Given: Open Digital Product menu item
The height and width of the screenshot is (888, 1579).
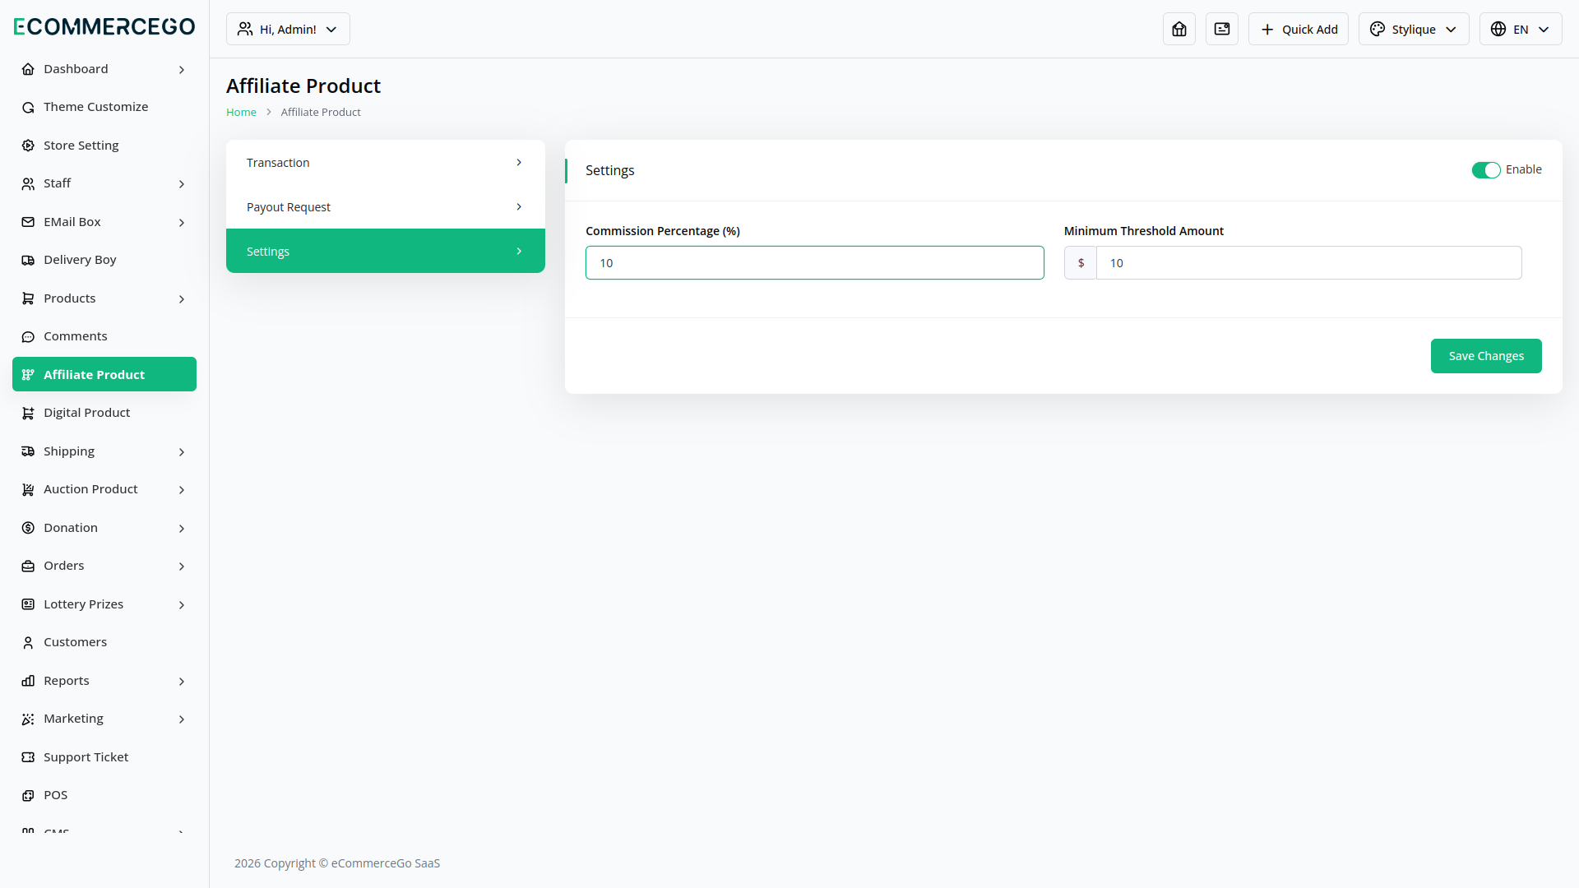Looking at the screenshot, I should [104, 413].
